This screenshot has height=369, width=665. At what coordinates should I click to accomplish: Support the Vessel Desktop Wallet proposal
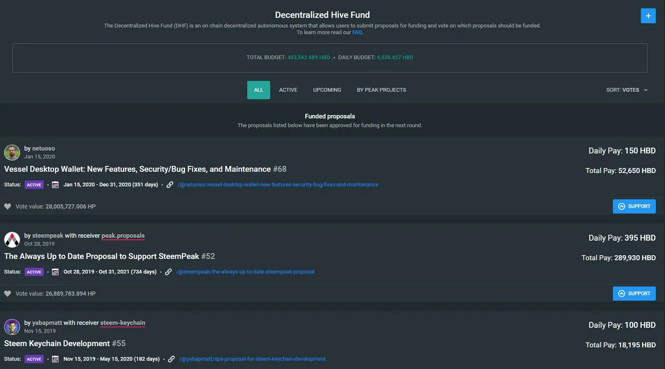click(x=634, y=206)
